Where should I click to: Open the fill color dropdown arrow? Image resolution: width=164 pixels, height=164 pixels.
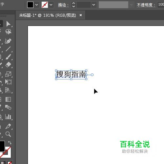coord(36,5)
